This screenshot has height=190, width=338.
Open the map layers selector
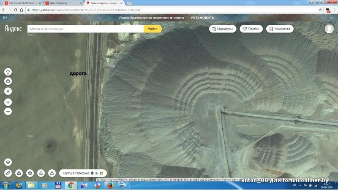[8, 162]
